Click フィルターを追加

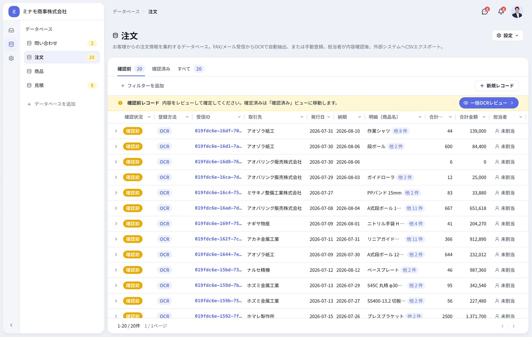pos(142,86)
